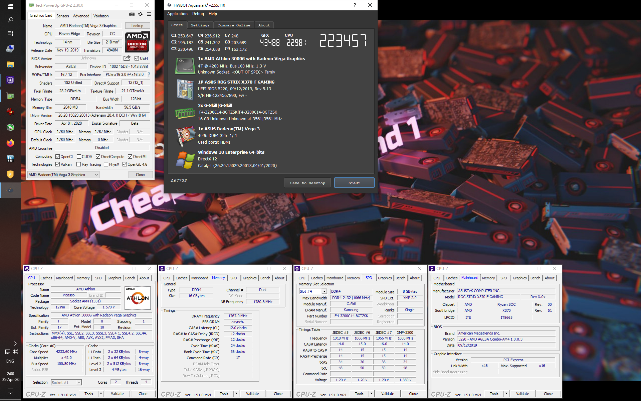The image size is (641, 401).
Task: Click Aquamark START button
Action: coord(354,183)
